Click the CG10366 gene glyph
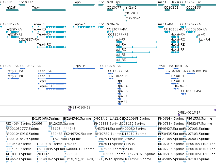The image size is (216, 163). coord(191,10)
